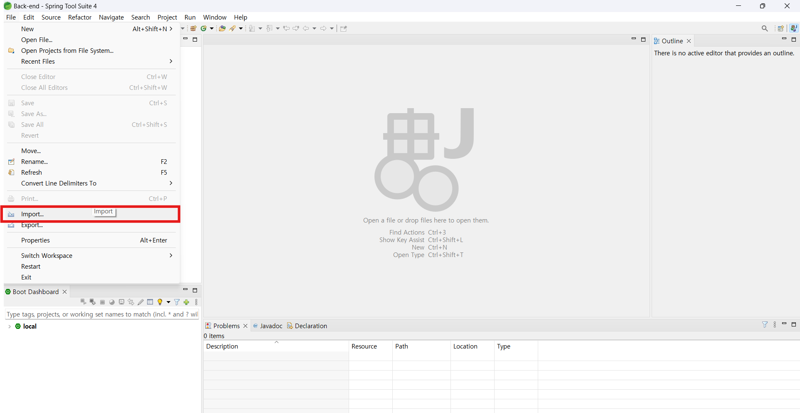Open the Properties entry in File menu
The height and width of the screenshot is (413, 800).
click(x=91, y=240)
